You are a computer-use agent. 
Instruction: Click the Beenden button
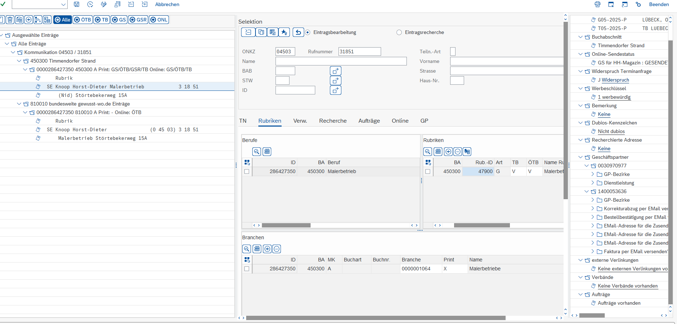[659, 5]
